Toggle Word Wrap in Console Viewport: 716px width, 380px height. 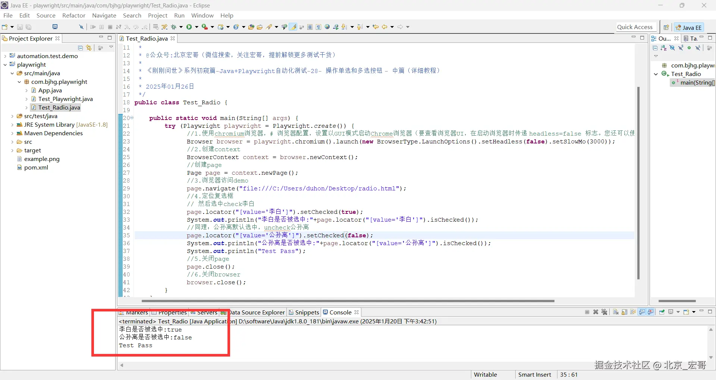(x=633, y=312)
